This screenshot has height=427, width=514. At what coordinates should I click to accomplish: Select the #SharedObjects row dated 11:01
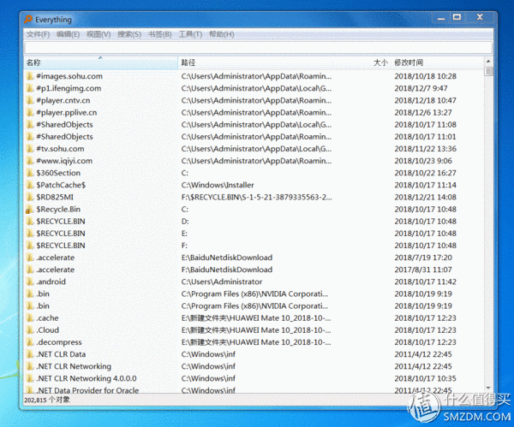click(x=254, y=137)
